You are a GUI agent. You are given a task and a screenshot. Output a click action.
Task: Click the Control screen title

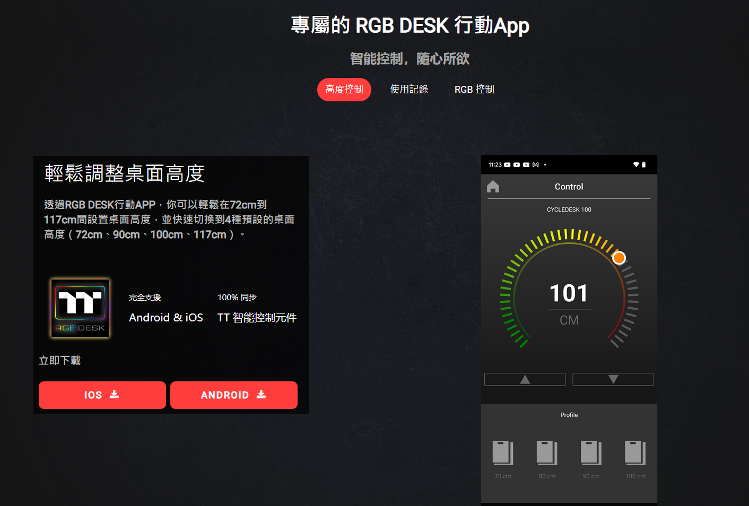coord(569,187)
